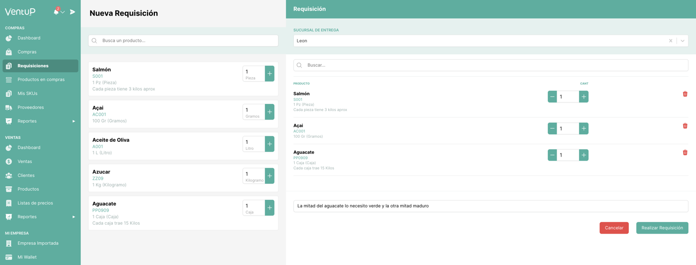This screenshot has width=696, height=265.
Task: Click the red Cancelar button
Action: 614,228
